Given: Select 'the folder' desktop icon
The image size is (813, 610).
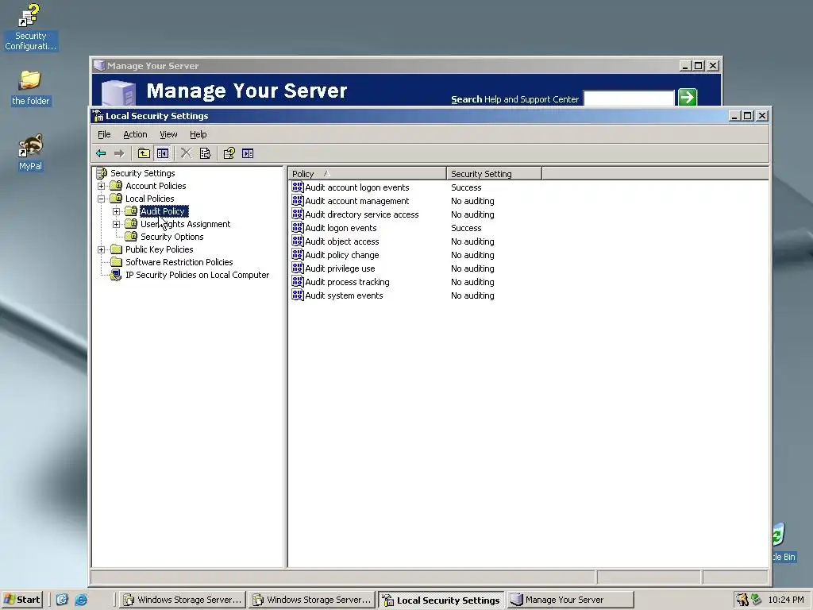Looking at the screenshot, I should [30, 88].
